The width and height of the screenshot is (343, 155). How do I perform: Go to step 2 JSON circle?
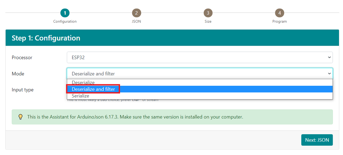click(x=136, y=13)
